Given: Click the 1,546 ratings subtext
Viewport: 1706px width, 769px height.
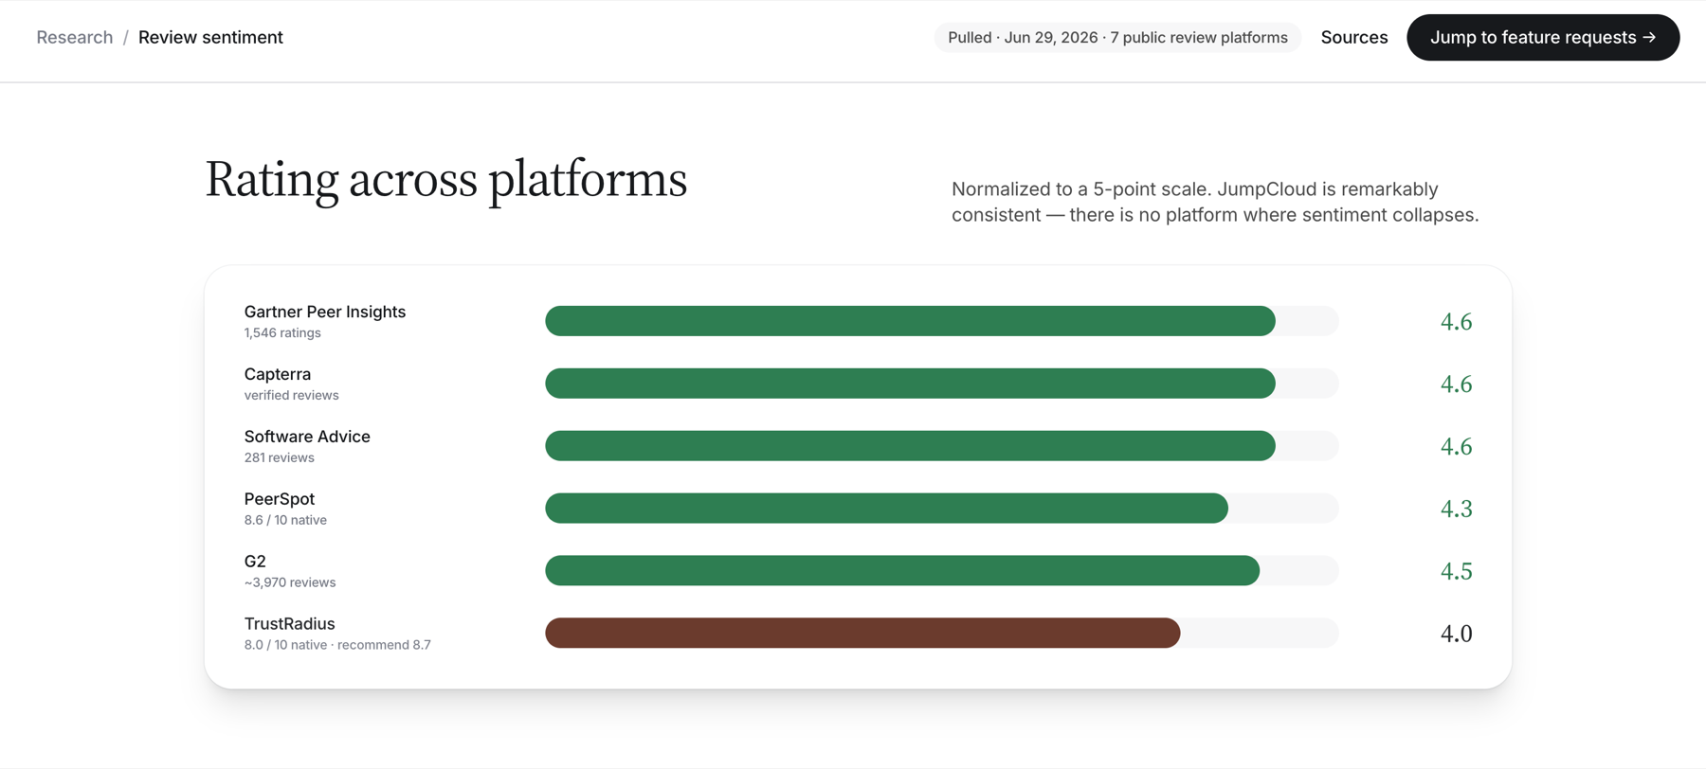Looking at the screenshot, I should (x=282, y=332).
